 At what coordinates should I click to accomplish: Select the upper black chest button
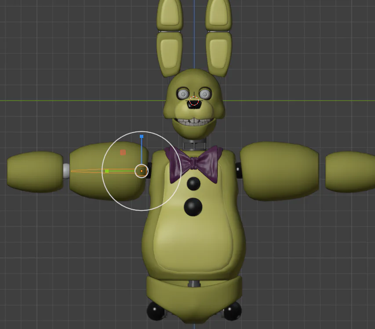[193, 184]
